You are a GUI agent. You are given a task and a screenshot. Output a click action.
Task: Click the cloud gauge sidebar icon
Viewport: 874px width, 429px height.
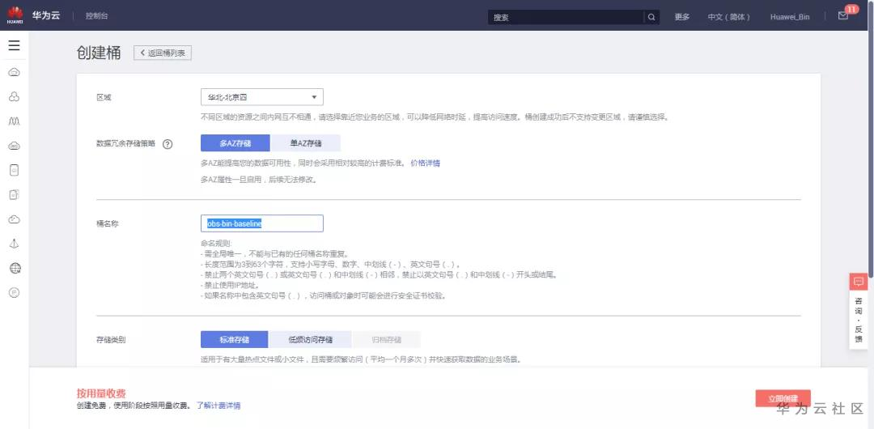click(15, 220)
